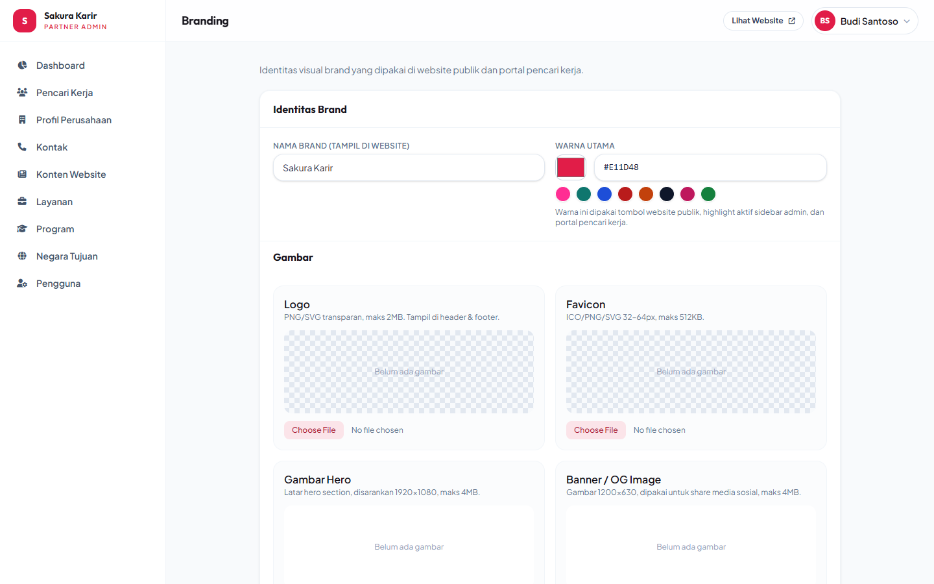Choose File for Favicon upload
This screenshot has height=584, width=934.
(x=596, y=430)
